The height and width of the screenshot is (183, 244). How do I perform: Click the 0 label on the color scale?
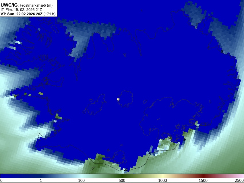click(1, 180)
